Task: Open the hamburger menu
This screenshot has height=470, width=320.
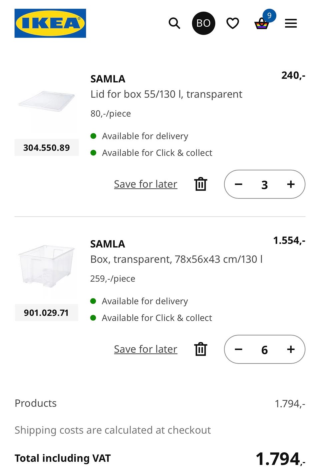Action: [x=291, y=23]
